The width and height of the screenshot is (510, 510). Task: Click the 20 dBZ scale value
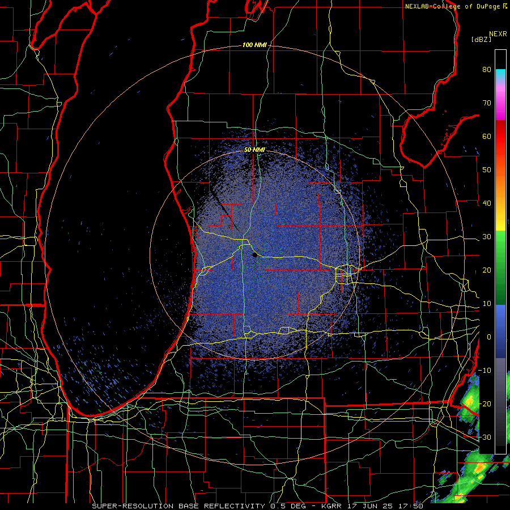[x=487, y=270]
